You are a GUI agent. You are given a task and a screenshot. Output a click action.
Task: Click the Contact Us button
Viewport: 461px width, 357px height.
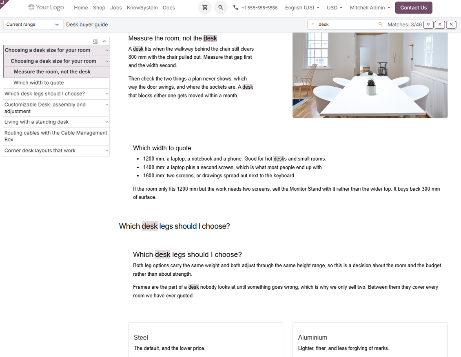[413, 8]
